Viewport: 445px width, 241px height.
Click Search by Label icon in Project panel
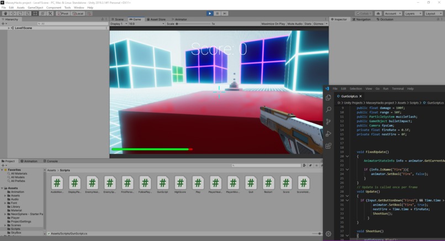pos(310,165)
